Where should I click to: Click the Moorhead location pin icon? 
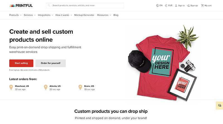(11, 87)
